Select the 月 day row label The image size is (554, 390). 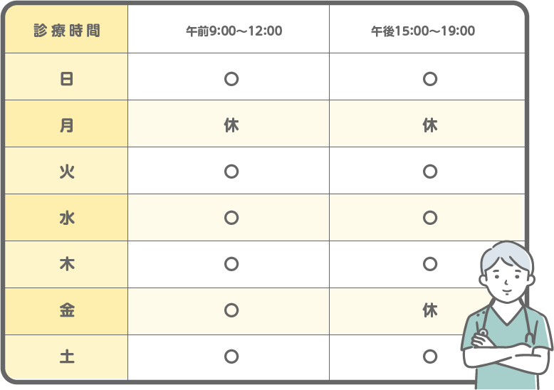point(67,125)
